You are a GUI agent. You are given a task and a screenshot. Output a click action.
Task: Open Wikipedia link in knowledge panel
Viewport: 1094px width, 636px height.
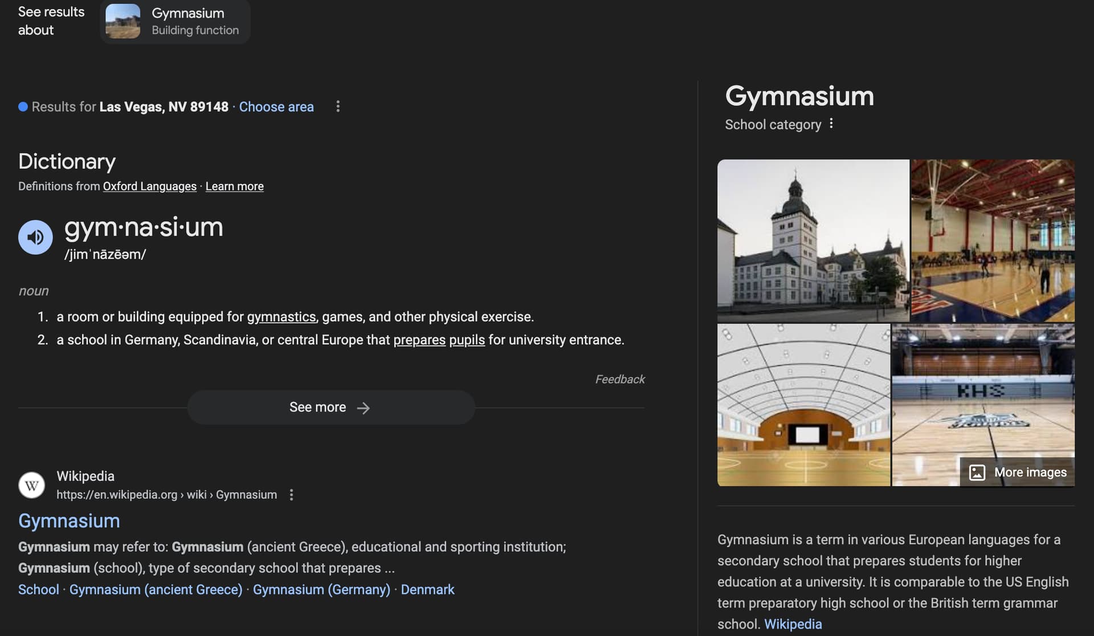(x=793, y=624)
